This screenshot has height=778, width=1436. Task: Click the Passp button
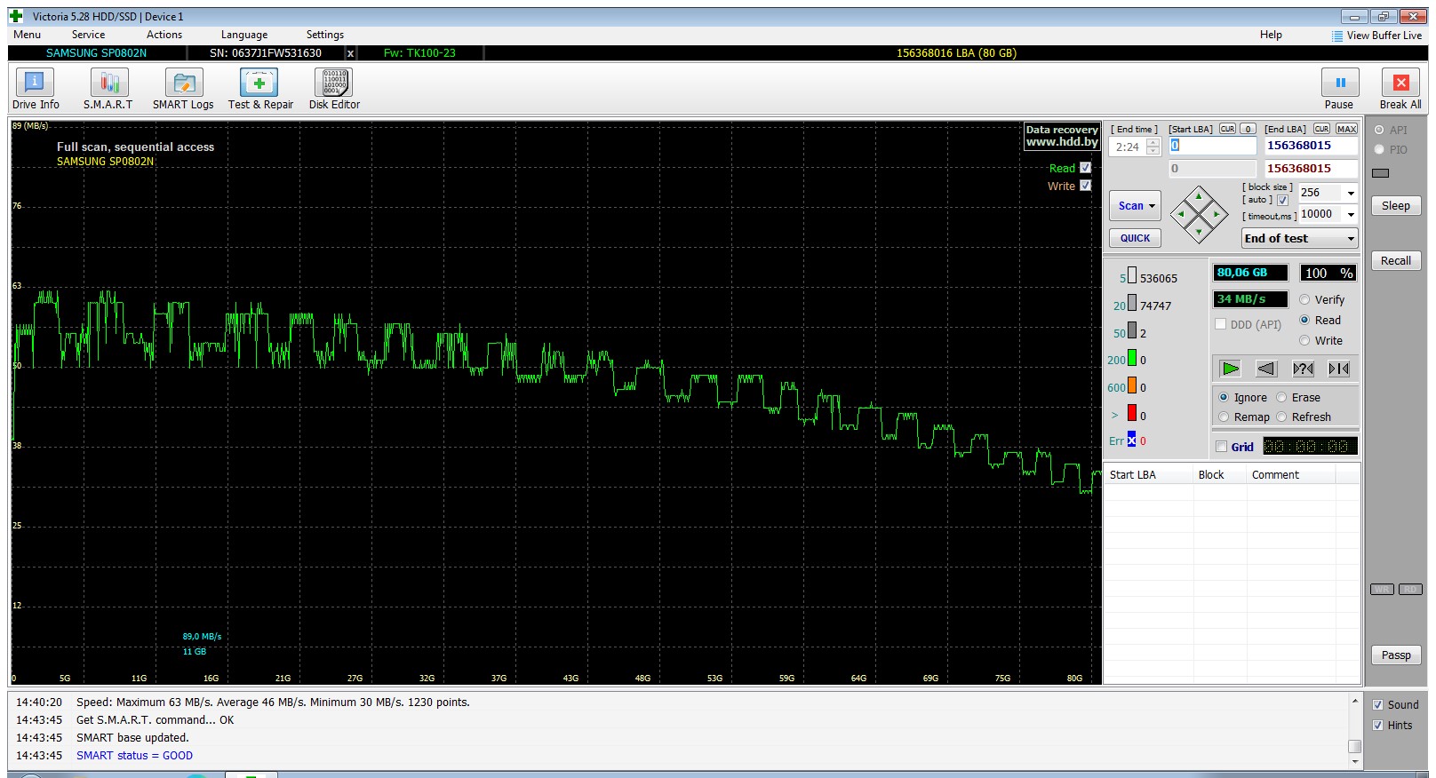pyautogui.click(x=1396, y=655)
